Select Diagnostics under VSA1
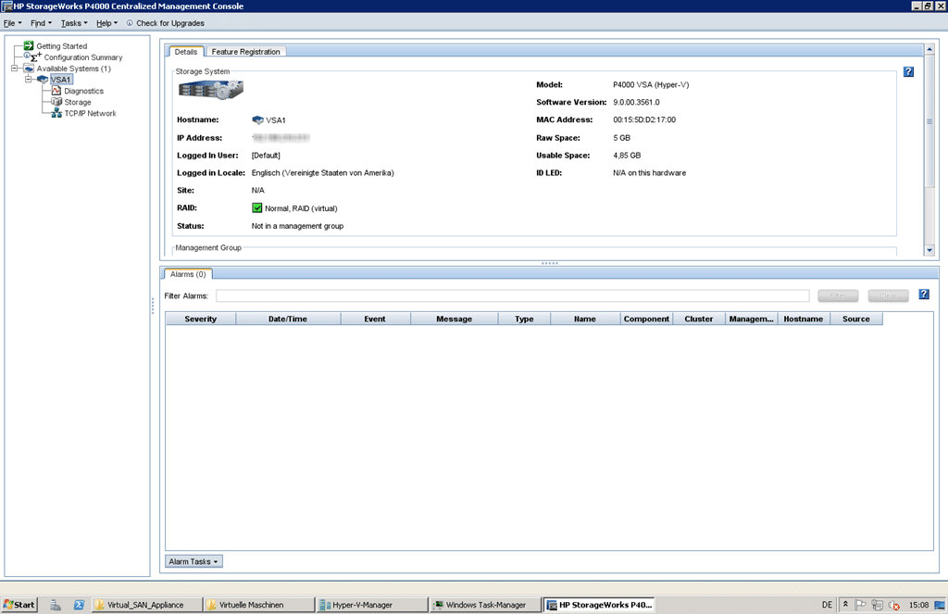 coord(84,91)
